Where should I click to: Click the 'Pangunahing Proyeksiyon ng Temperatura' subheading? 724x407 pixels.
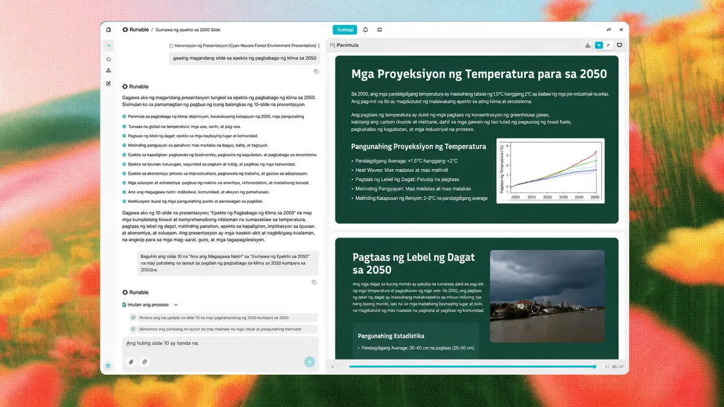(419, 146)
